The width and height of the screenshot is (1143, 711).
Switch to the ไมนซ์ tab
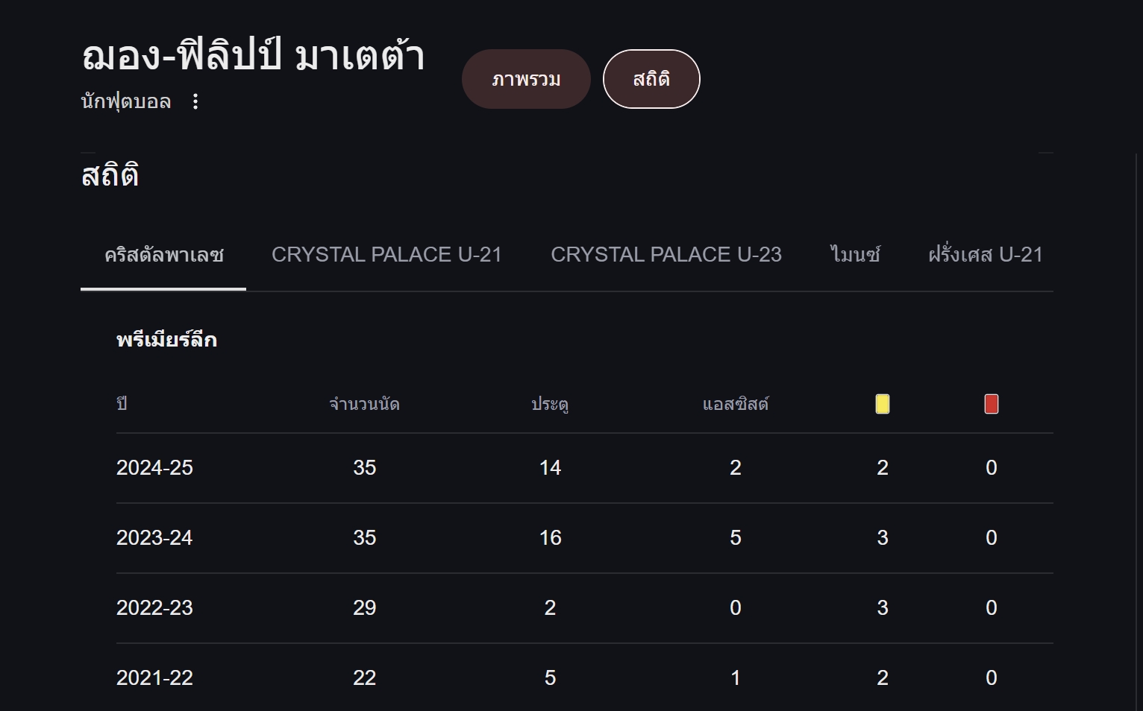pos(855,255)
